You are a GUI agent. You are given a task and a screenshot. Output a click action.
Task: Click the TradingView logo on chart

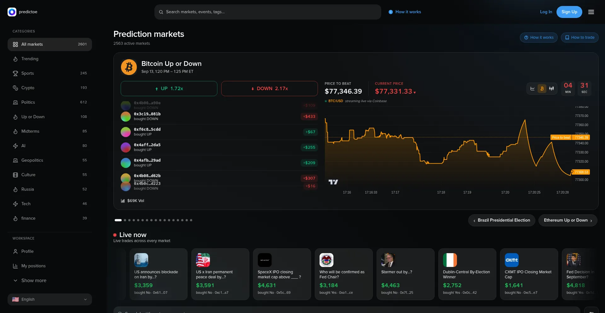tap(333, 182)
